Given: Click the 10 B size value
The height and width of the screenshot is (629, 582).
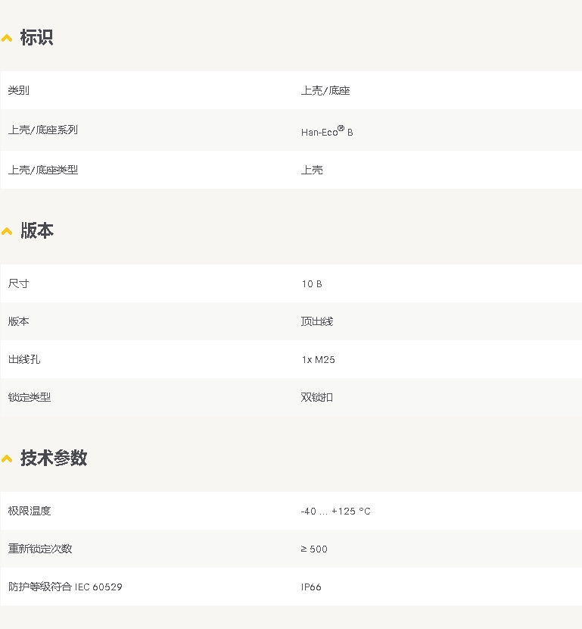Looking at the screenshot, I should [x=312, y=284].
